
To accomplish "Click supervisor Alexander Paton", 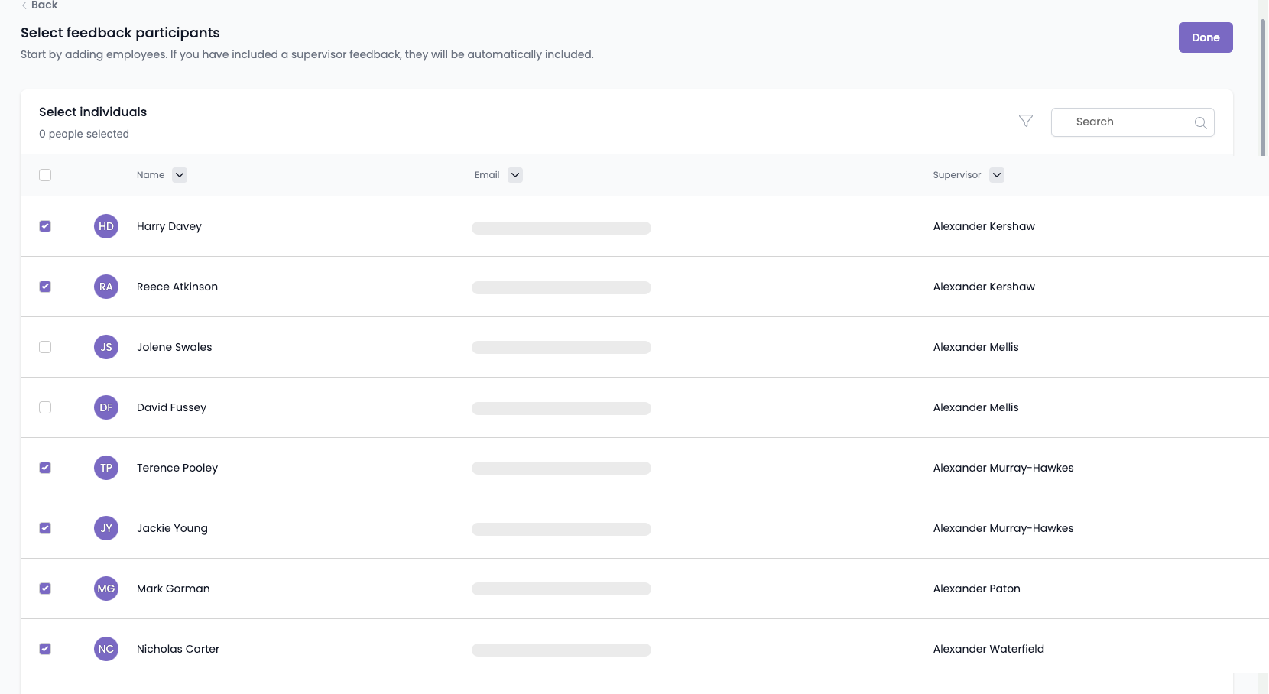I will pos(977,589).
